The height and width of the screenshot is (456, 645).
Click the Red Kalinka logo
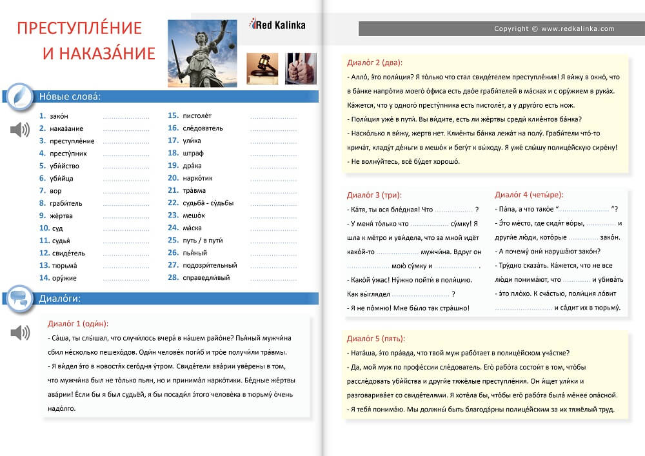point(277,25)
